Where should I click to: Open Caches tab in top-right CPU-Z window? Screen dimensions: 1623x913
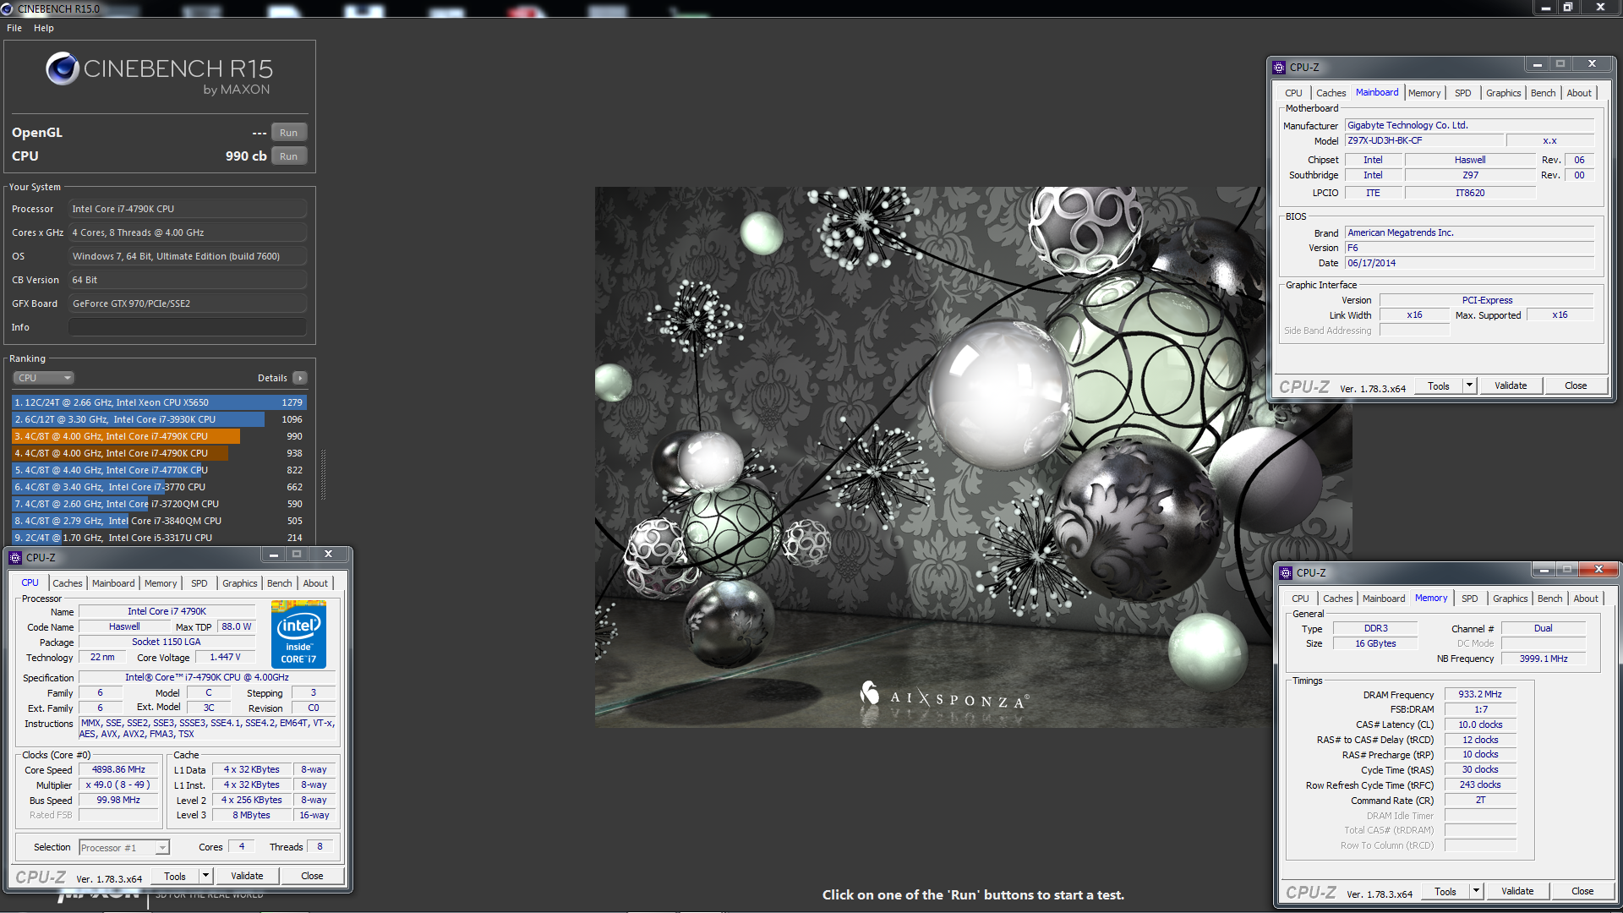coord(1331,93)
